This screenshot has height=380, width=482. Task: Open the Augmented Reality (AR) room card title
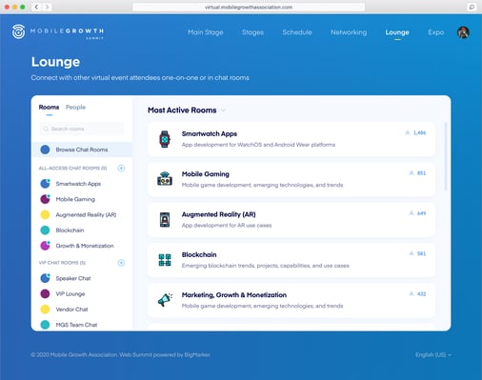click(219, 214)
